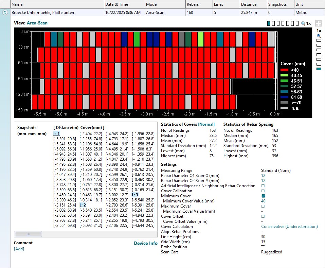Open the Device Info link
Viewport: 325px width, 268px height.
[x=145, y=243]
